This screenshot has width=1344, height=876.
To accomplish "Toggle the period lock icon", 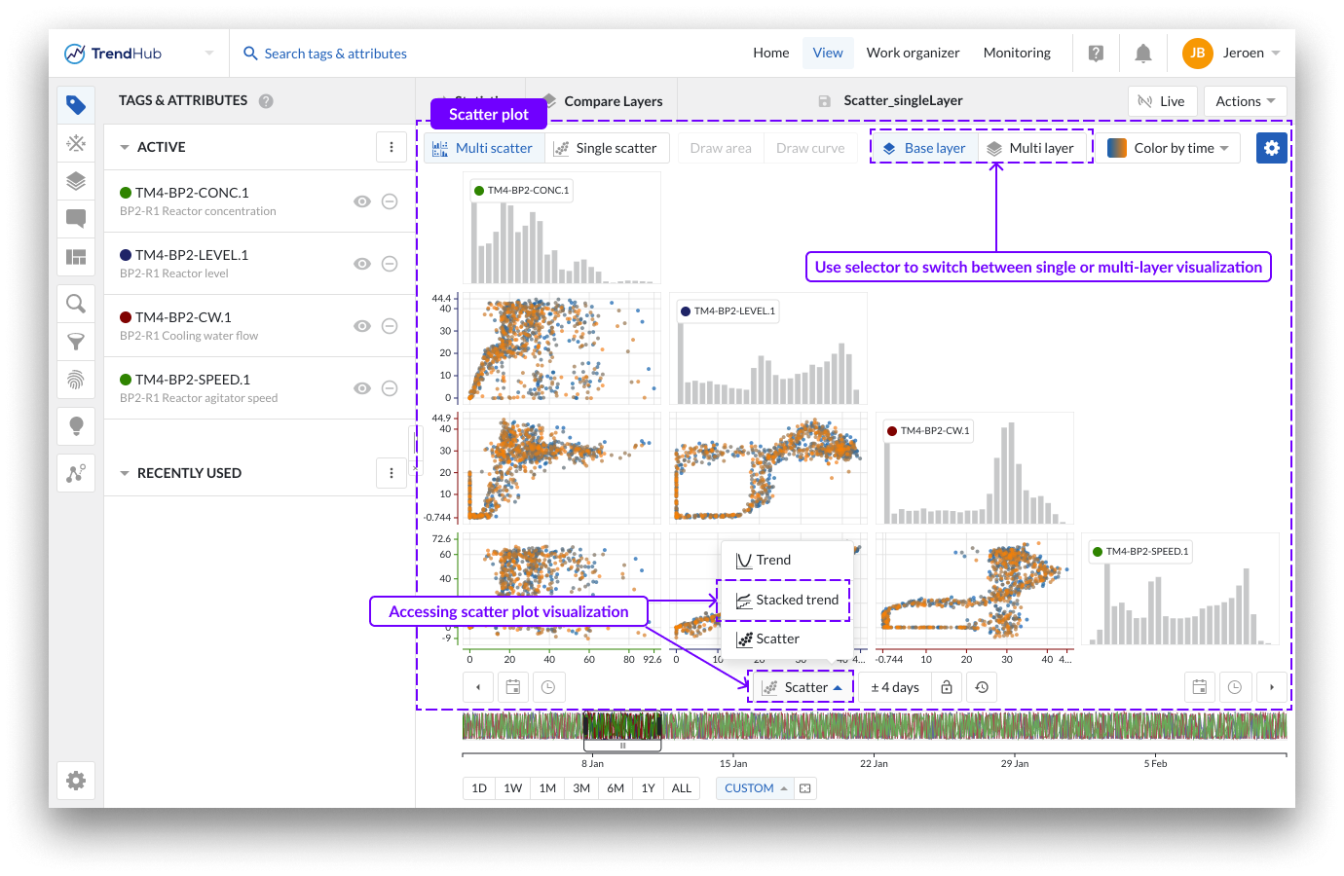I will coord(947,687).
